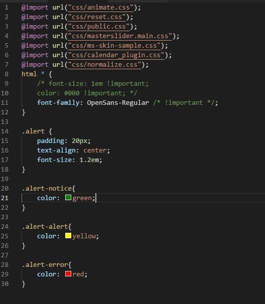Click the 'color' property on line 29

click(47, 274)
